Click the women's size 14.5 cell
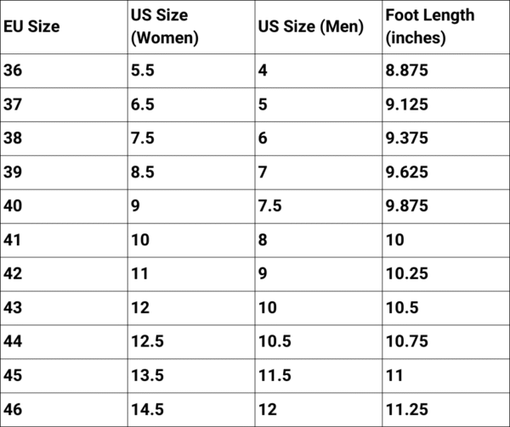The image size is (510, 427). coord(146,410)
